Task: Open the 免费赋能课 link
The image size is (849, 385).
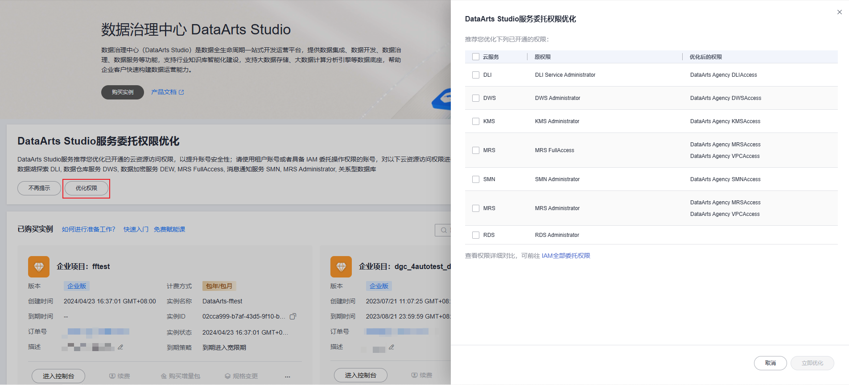Action: click(169, 229)
